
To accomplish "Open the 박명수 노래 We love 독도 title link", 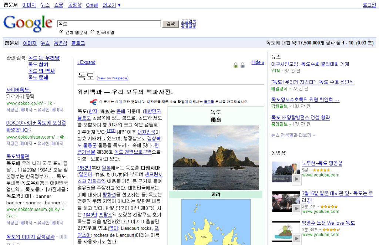I will click(x=329, y=223).
